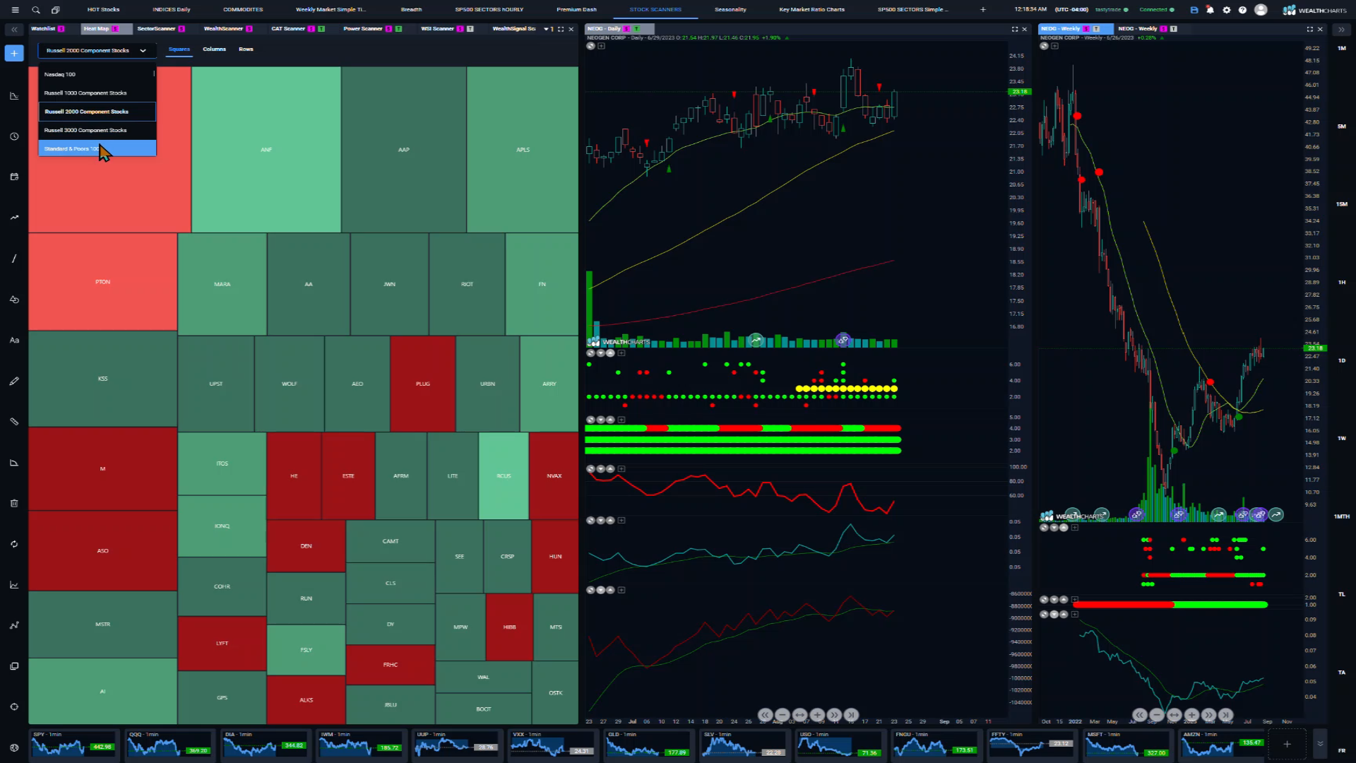Click the trash delete drawings icon
Screen dimensions: 1356x763
coord(14,503)
